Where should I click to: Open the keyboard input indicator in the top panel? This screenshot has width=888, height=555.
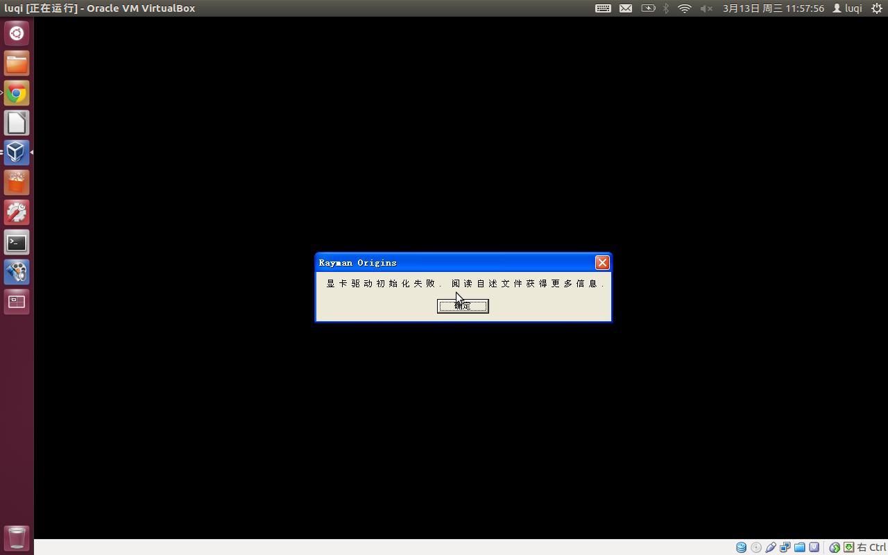point(603,8)
